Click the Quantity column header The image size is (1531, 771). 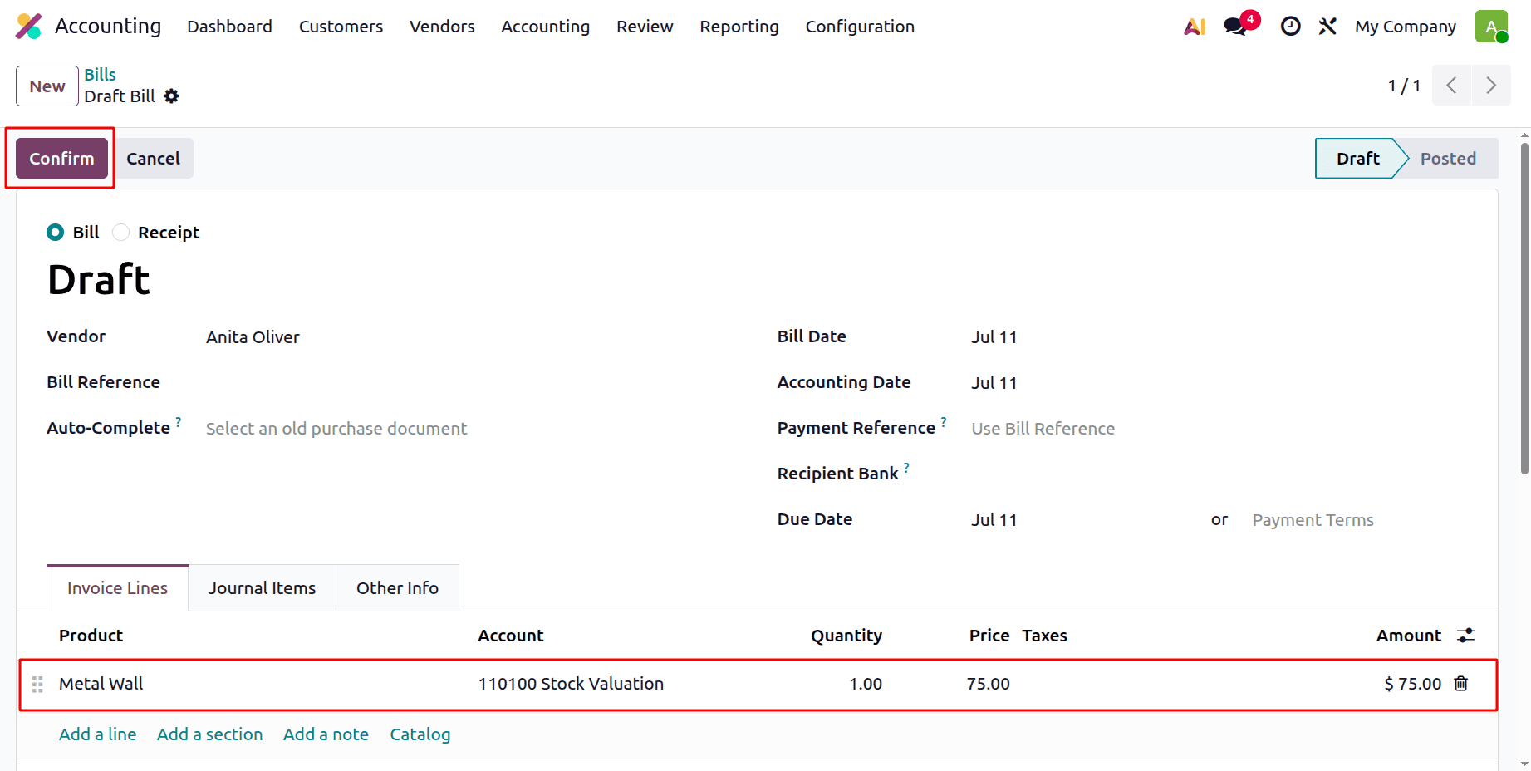(846, 636)
